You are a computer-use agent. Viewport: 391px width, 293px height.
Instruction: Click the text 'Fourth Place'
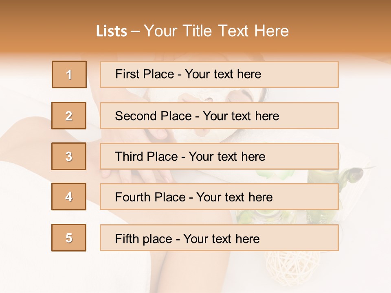[150, 197]
